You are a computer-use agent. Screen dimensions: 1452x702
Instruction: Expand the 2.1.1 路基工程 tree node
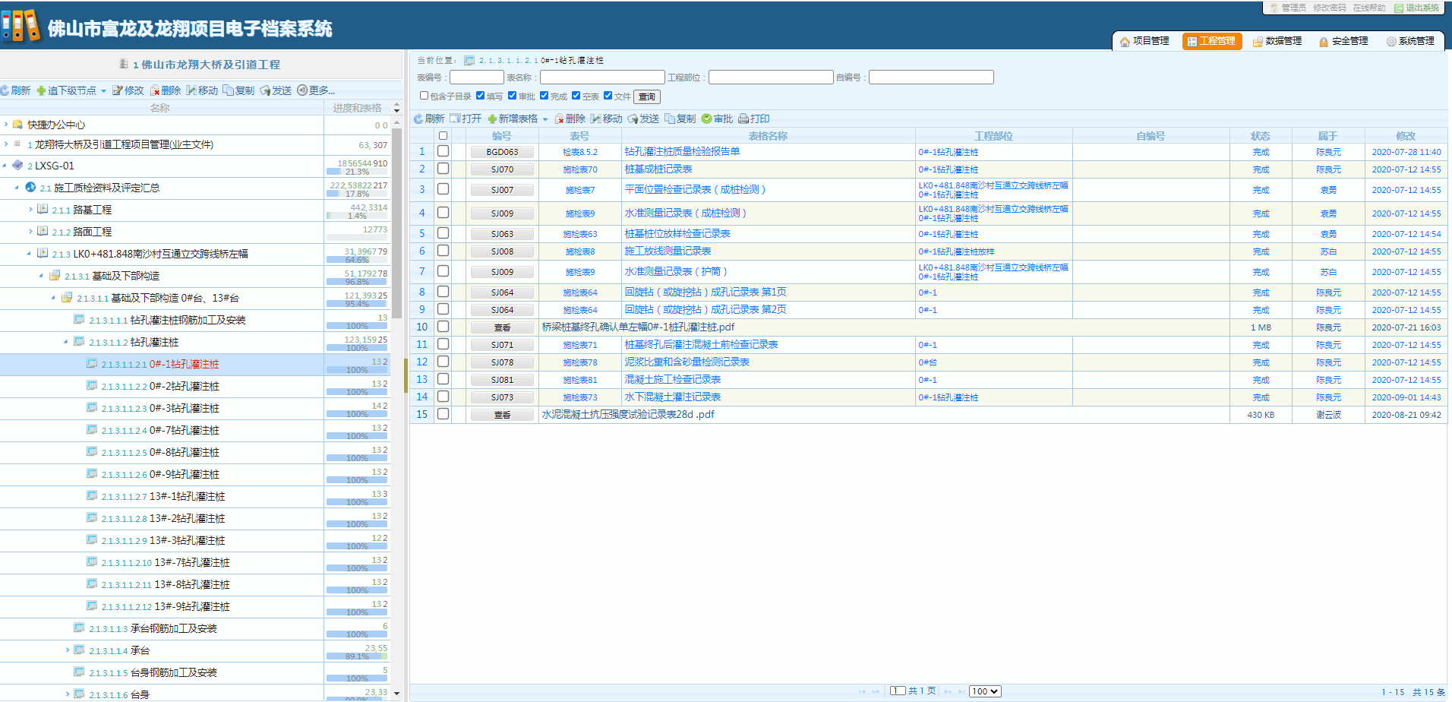pyautogui.click(x=30, y=210)
